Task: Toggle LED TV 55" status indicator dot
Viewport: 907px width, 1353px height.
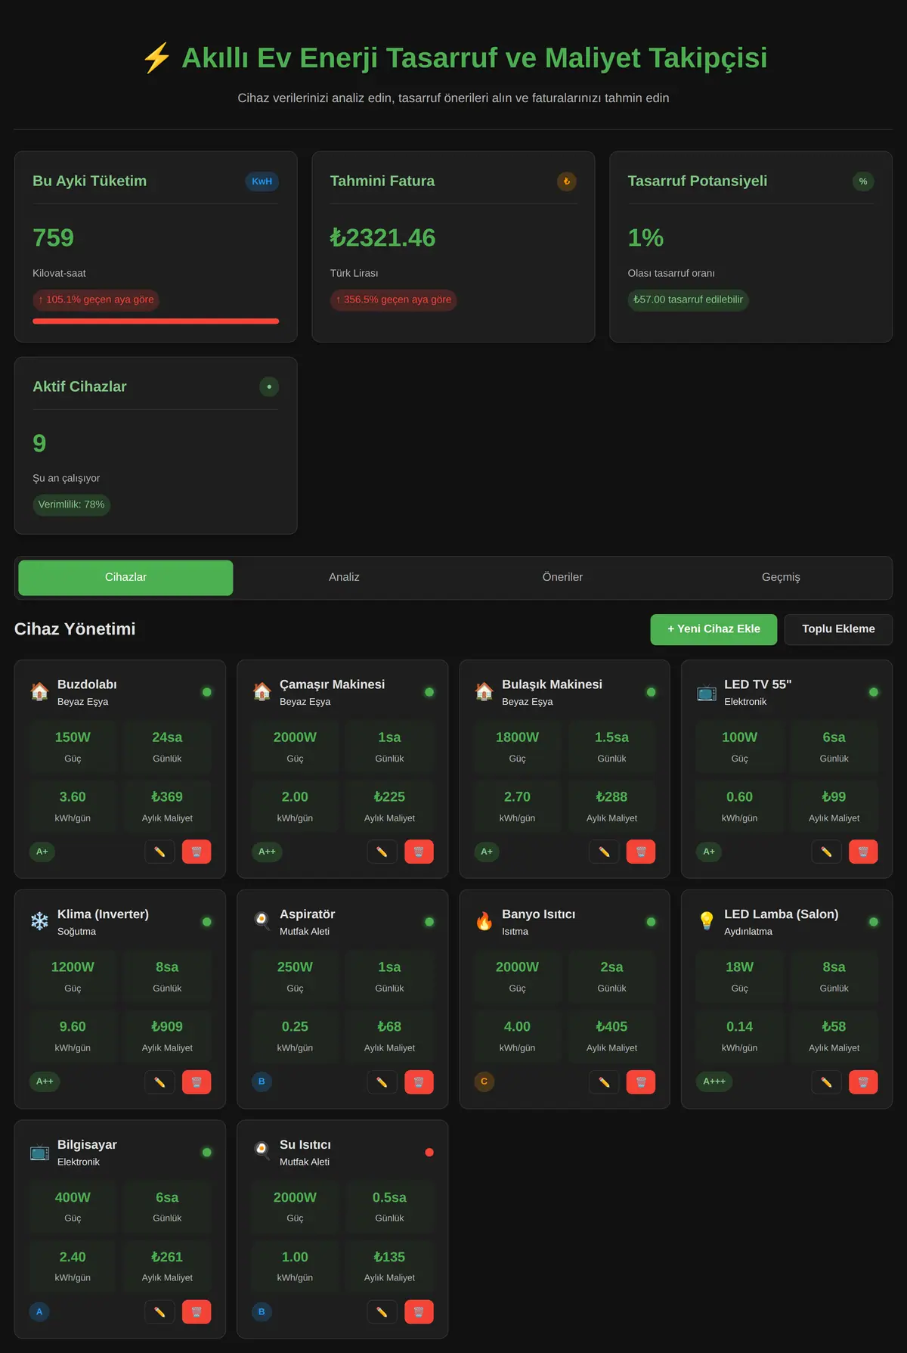Action: (x=874, y=692)
